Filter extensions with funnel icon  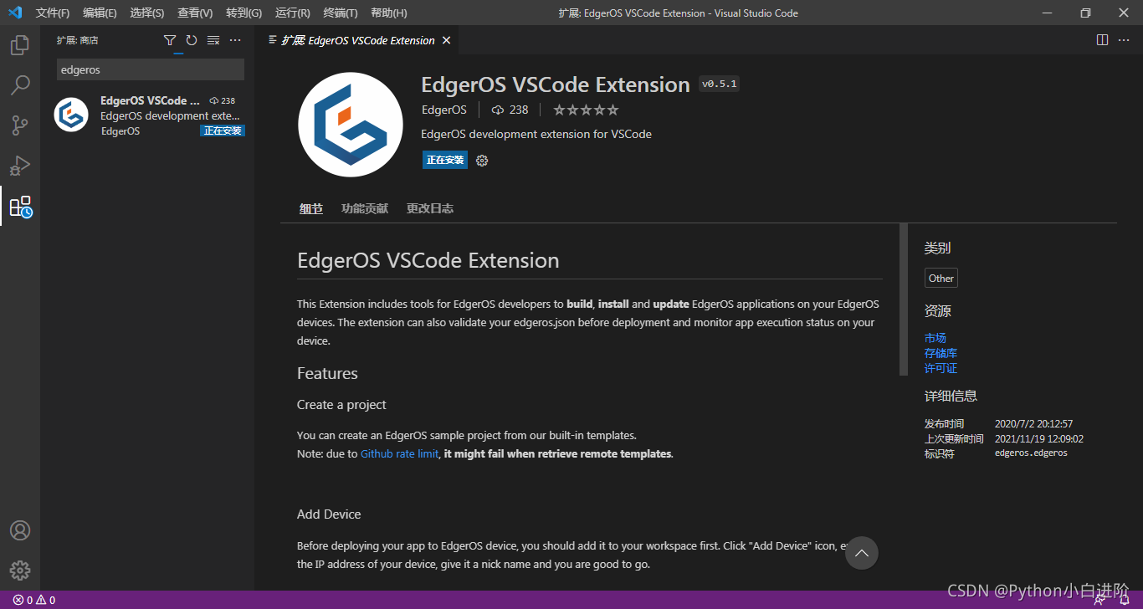pyautogui.click(x=170, y=40)
